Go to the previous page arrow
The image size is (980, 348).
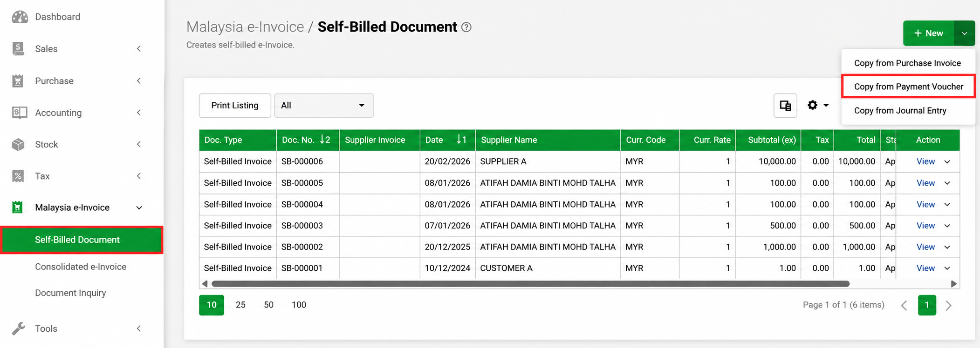pos(904,305)
